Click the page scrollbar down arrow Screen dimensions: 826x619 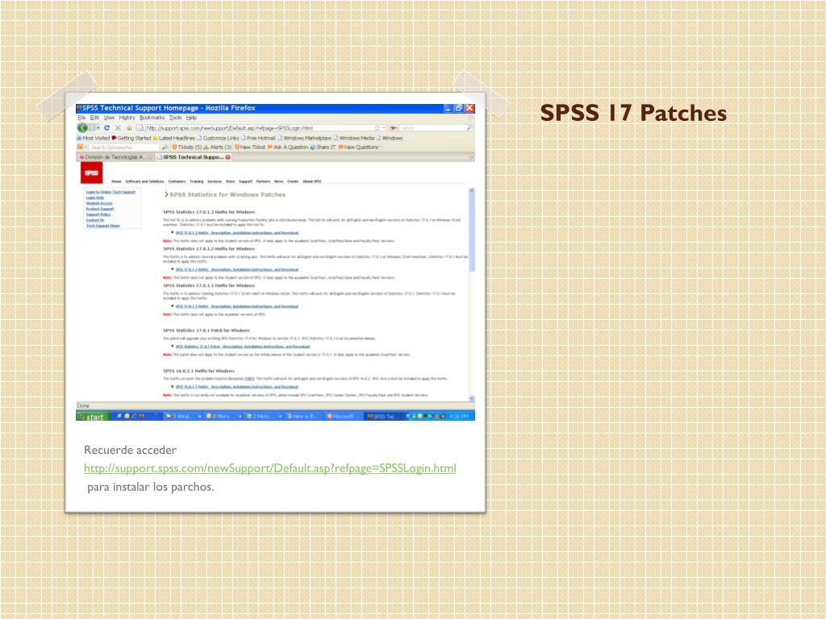point(471,399)
